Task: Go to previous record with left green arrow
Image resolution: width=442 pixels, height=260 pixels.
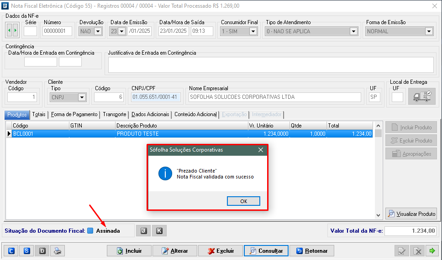Action: (9, 31)
